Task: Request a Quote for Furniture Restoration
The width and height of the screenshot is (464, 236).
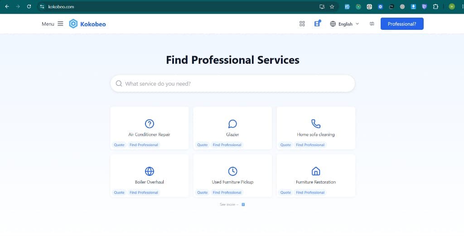Action: click(x=285, y=193)
